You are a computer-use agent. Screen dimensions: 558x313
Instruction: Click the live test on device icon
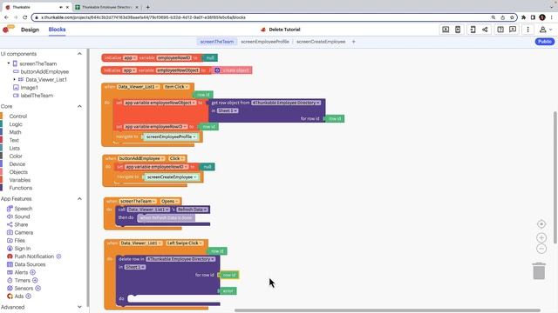click(x=458, y=30)
